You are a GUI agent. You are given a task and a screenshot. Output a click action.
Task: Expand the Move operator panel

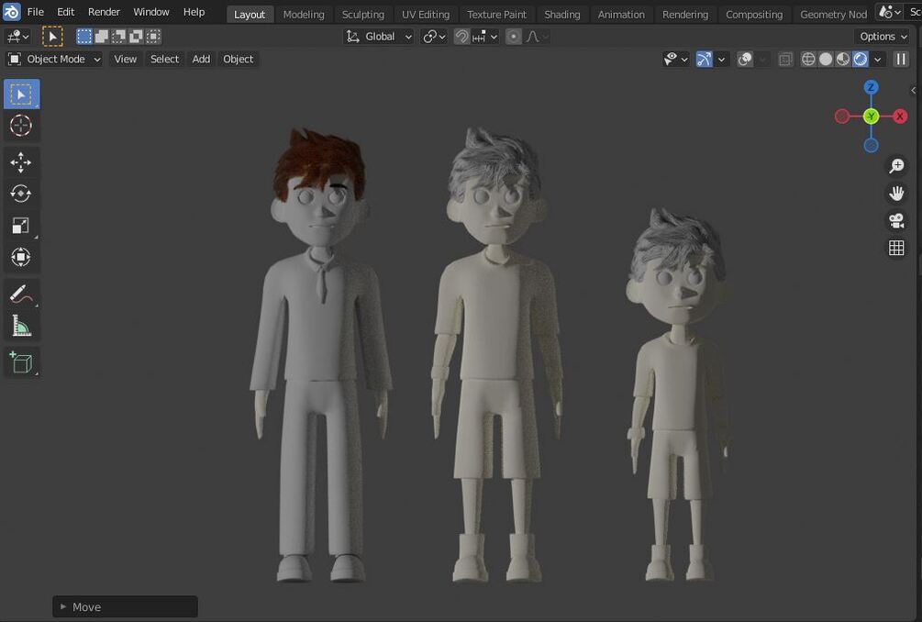pyautogui.click(x=125, y=606)
